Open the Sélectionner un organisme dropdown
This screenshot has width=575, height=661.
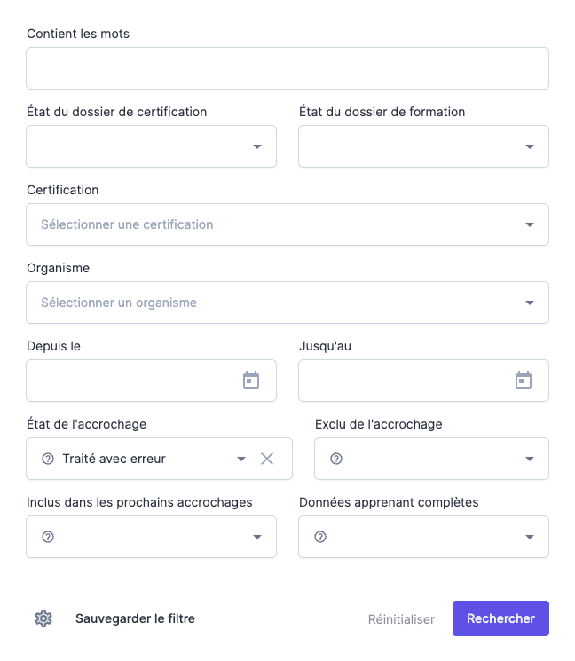point(530,303)
